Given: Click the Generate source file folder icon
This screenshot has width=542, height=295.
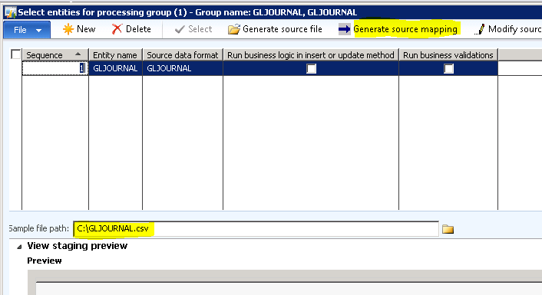Looking at the screenshot, I should [233, 29].
